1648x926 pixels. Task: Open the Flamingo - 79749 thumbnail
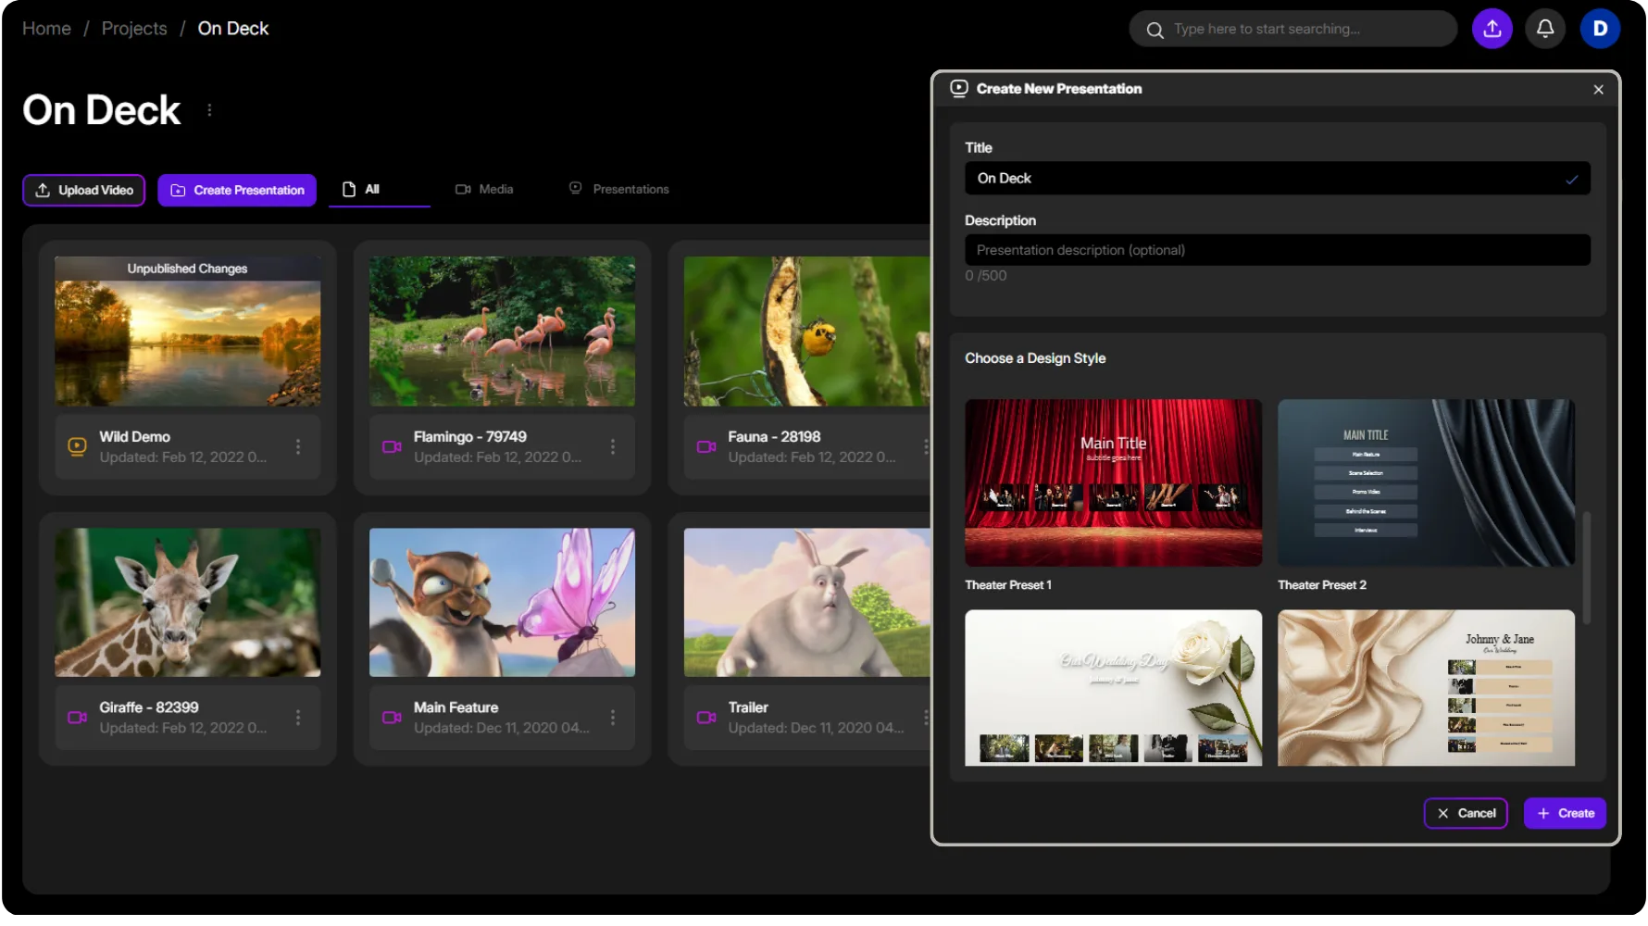click(502, 332)
